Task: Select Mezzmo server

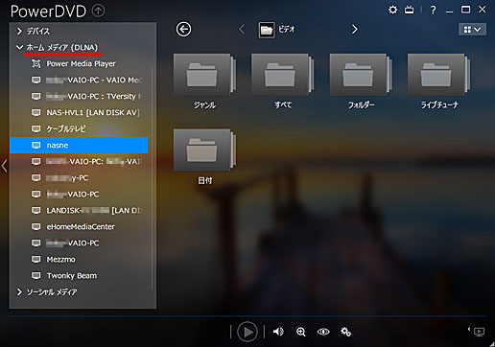Action: (x=60, y=259)
